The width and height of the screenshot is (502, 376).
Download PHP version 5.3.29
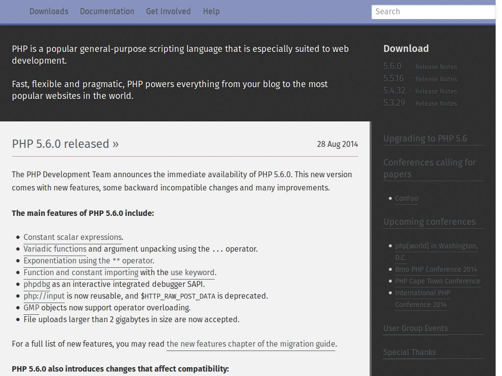394,103
